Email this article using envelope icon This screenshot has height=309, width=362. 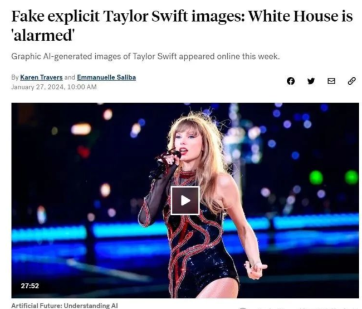tap(331, 81)
